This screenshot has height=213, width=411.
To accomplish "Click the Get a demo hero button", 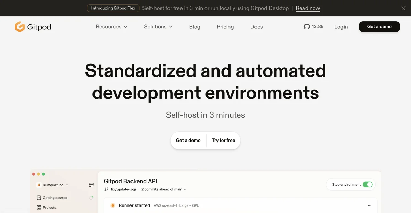I will point(188,141).
